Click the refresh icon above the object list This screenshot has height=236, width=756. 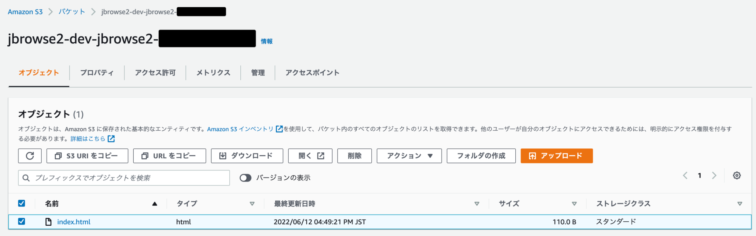(x=30, y=156)
